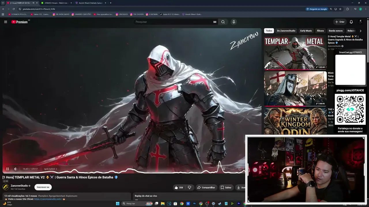Open the taskbar weather widget
This screenshot has height=207, width=369.
coord(7,204)
